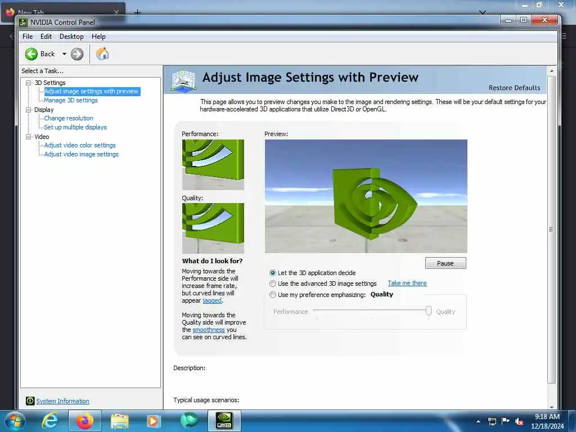Click the Display tree label
Screen dimensions: 576x432
(x=44, y=110)
